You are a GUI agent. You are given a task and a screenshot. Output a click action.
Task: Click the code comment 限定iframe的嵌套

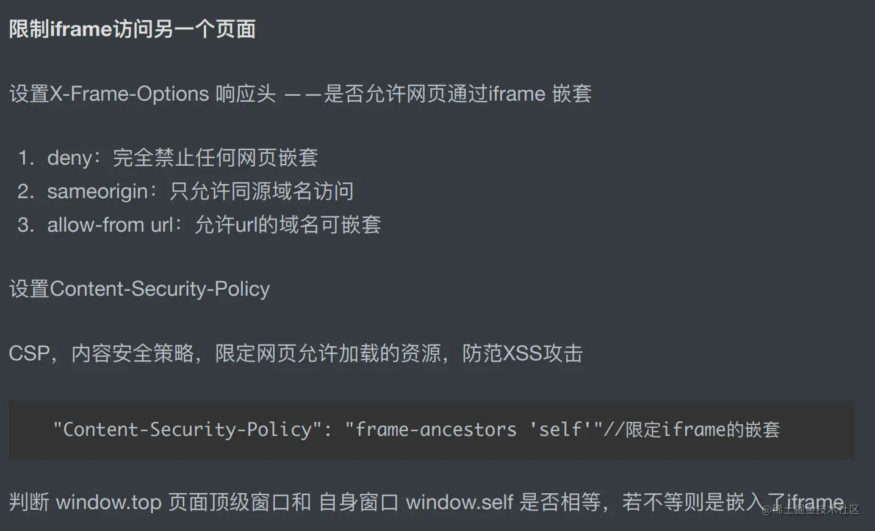[702, 430]
